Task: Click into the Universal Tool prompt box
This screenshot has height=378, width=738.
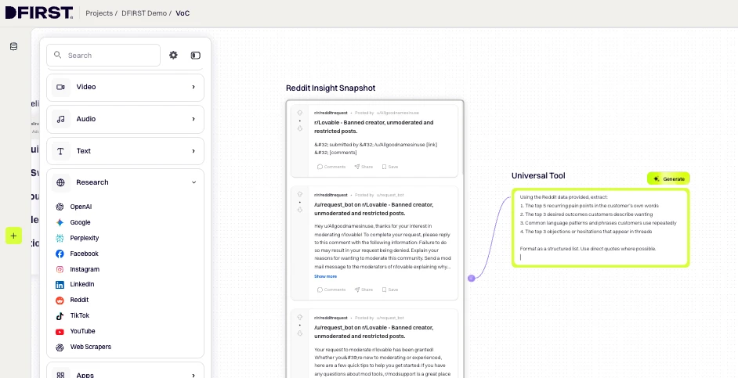Action: [600, 228]
